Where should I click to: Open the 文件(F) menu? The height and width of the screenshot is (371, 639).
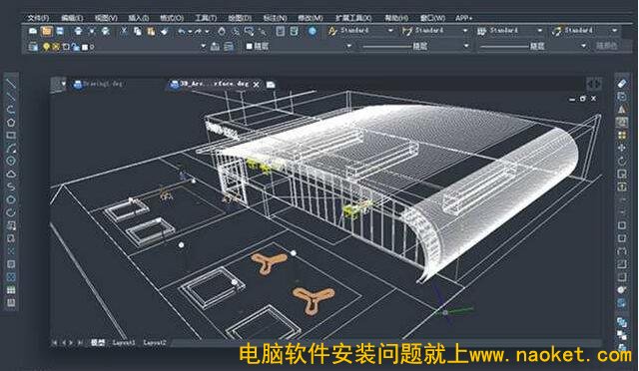tap(38, 18)
